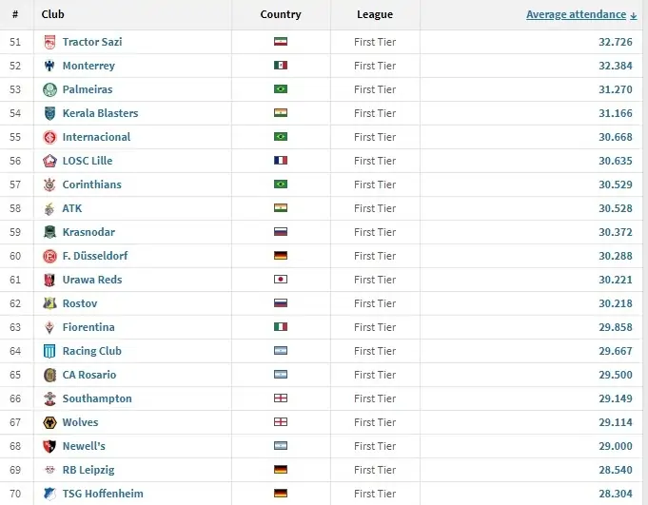
Task: Click the Southampton club crest icon
Action: click(49, 398)
